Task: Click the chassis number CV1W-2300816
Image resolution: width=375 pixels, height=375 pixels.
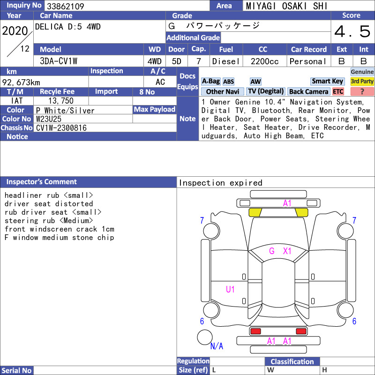Action: pyautogui.click(x=61, y=128)
